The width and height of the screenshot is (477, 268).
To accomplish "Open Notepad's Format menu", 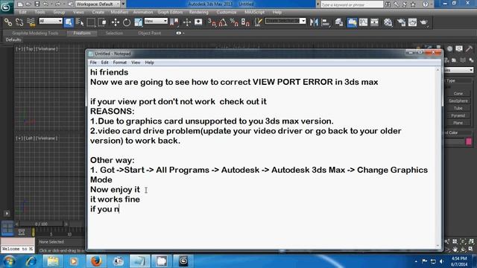I will click(x=119, y=63).
